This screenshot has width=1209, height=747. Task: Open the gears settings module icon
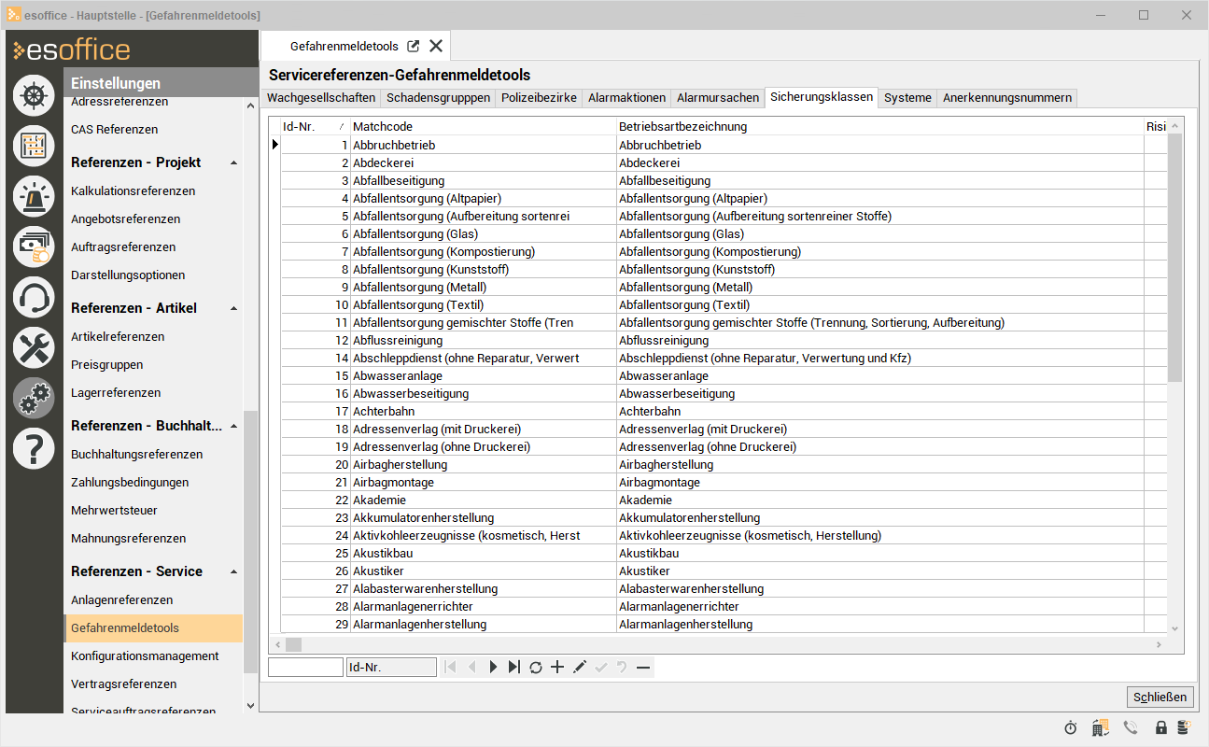(x=34, y=398)
